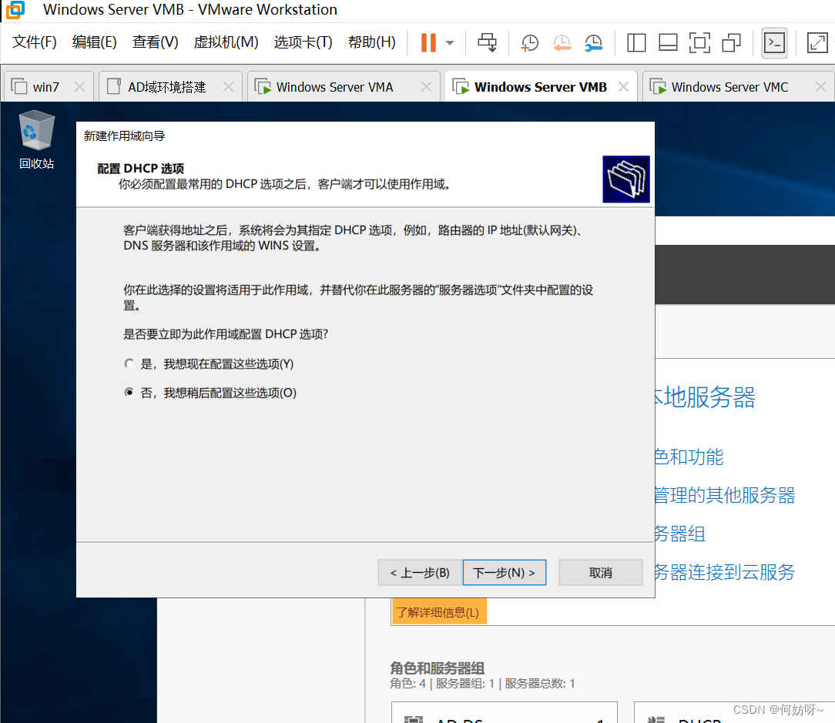The width and height of the screenshot is (835, 723).
Task: Click the 下一步(N) button
Action: pyautogui.click(x=504, y=573)
